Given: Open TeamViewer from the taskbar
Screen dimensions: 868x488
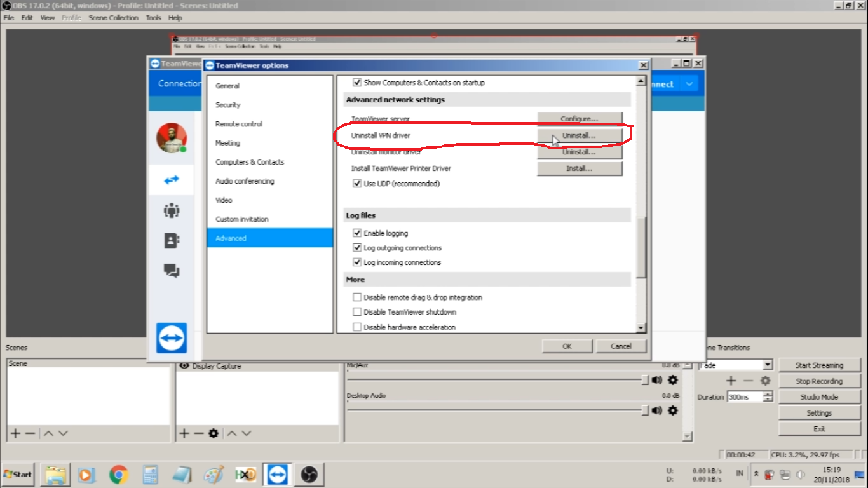Looking at the screenshot, I should coord(277,475).
